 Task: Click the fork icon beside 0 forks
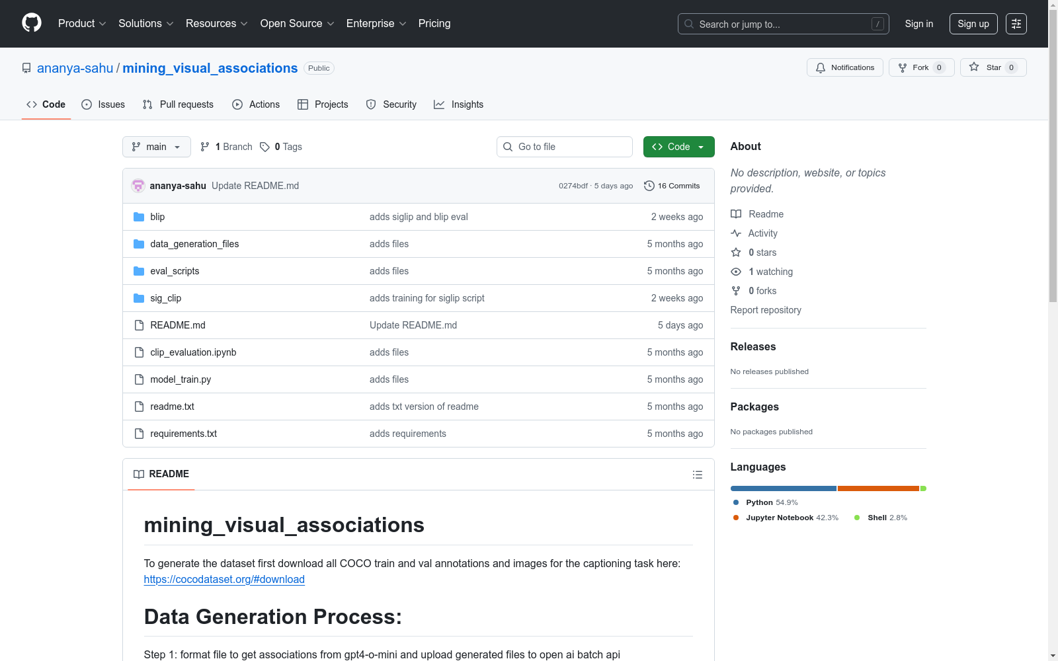pyautogui.click(x=736, y=291)
